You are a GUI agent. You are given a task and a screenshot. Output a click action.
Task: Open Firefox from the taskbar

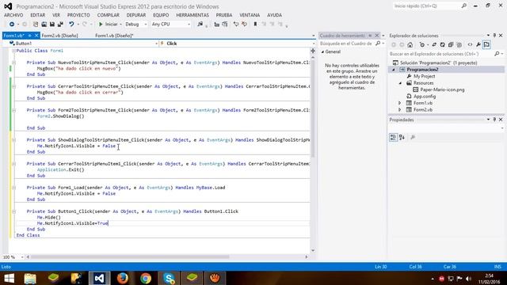coord(122,278)
